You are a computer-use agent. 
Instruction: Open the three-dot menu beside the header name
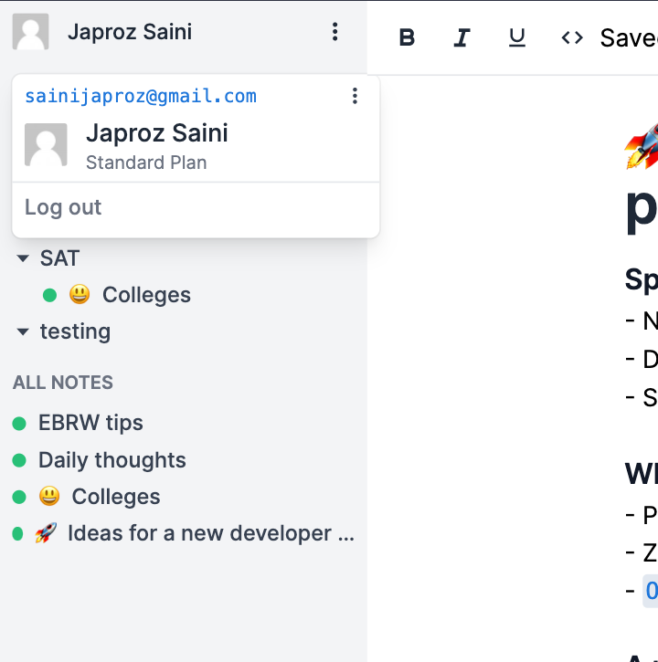[x=335, y=33]
